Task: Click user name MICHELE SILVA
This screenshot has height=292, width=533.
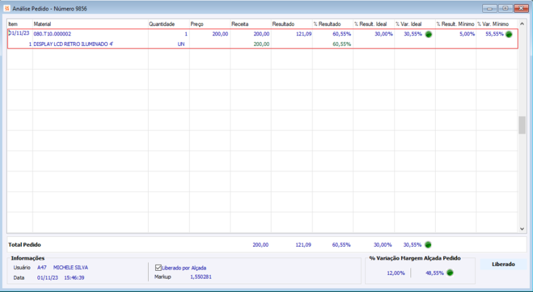Action: (x=71, y=267)
